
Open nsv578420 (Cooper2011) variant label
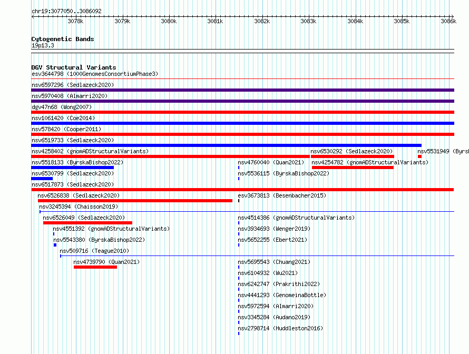tap(66, 129)
